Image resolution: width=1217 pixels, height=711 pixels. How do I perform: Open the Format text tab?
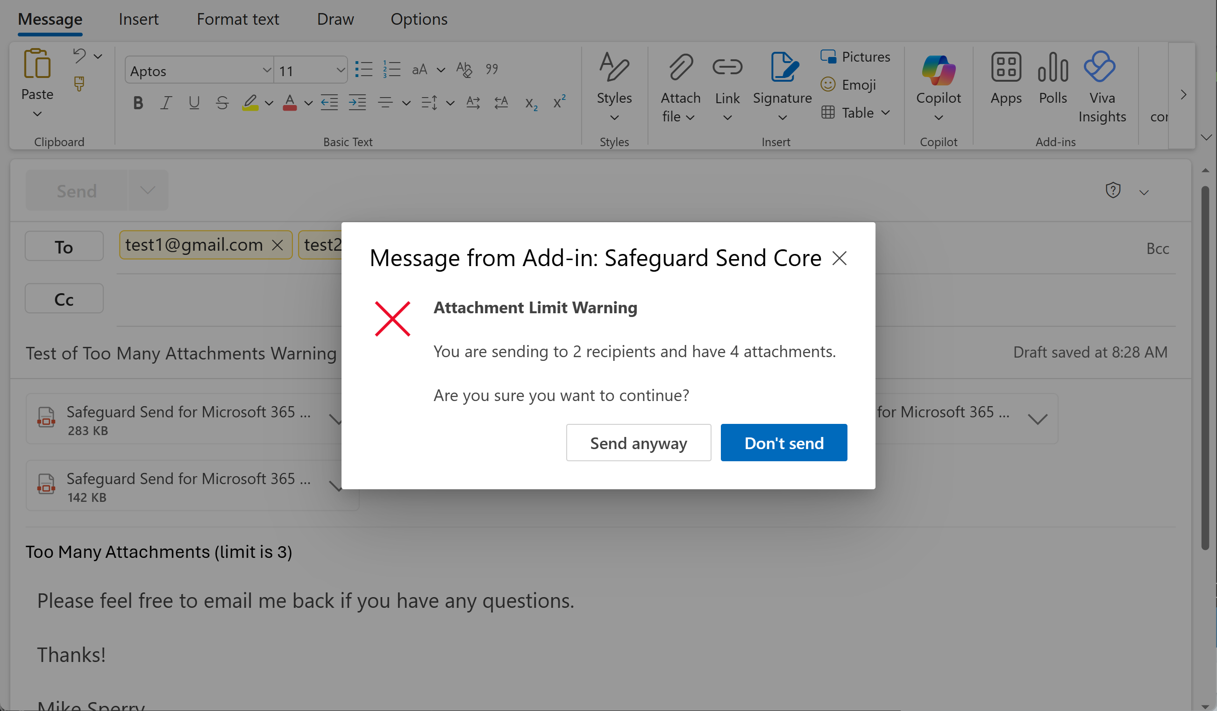tap(238, 19)
